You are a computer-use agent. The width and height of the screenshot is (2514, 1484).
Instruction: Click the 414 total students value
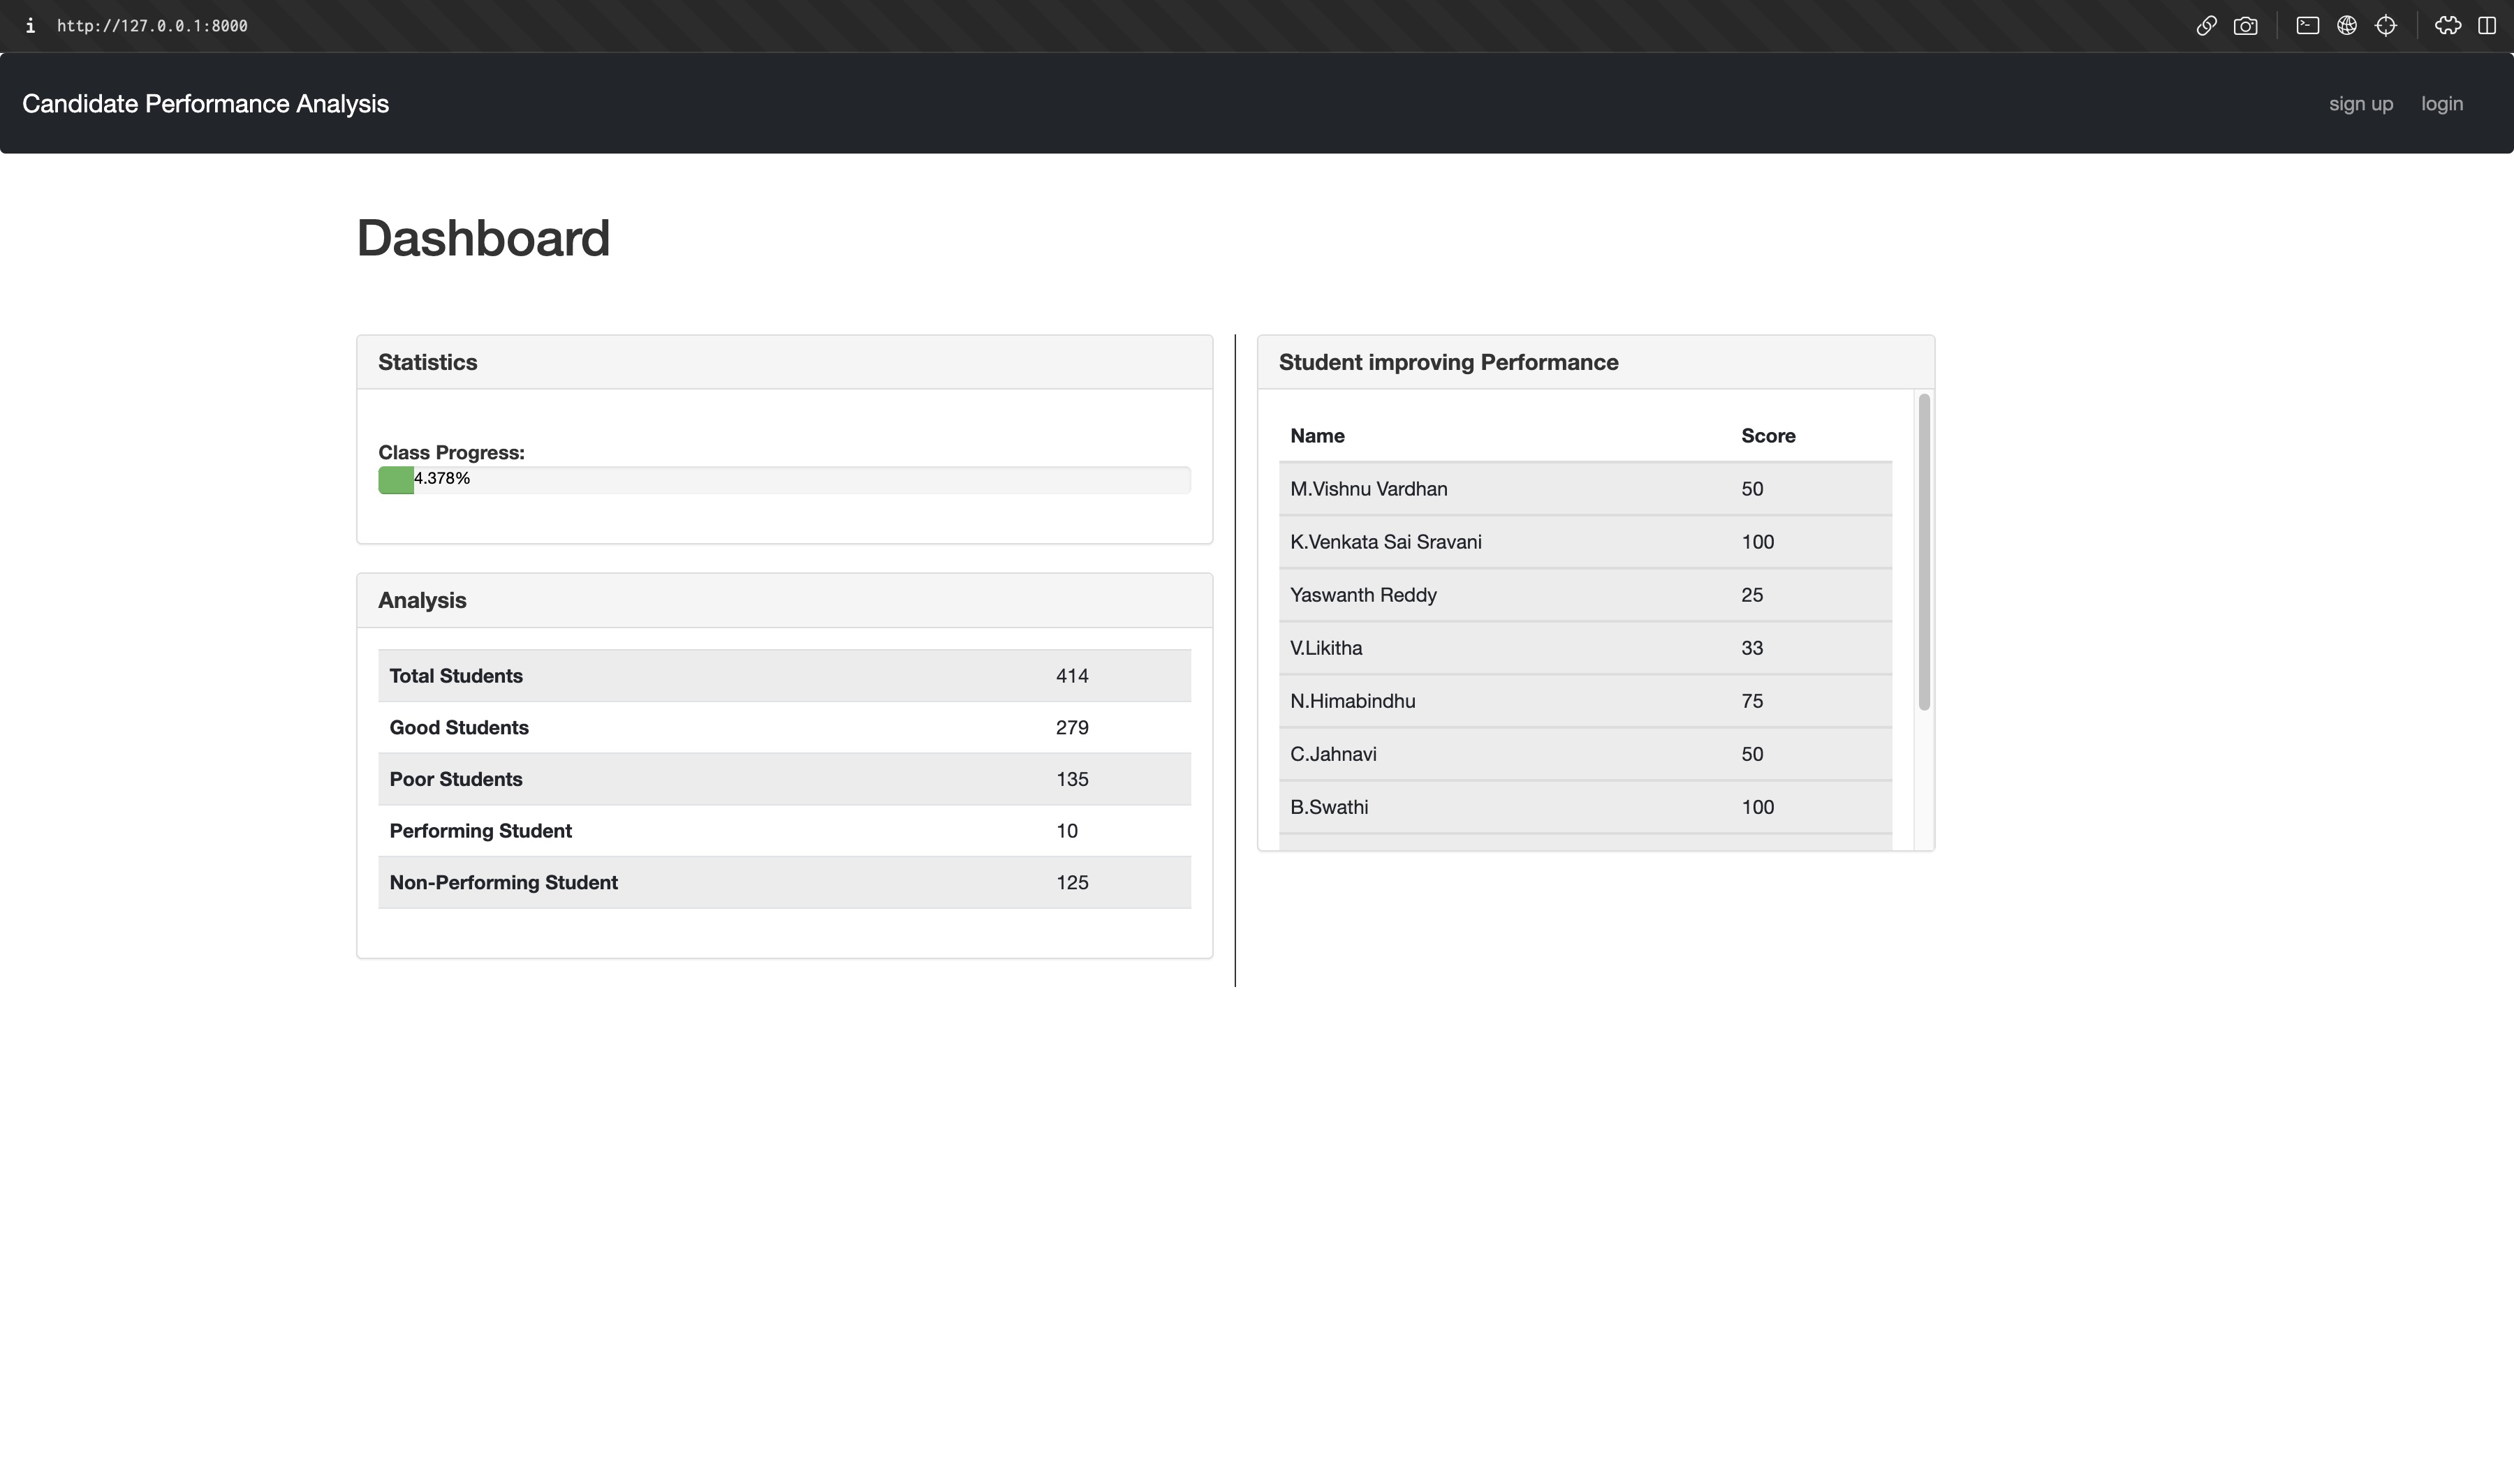(x=1073, y=676)
